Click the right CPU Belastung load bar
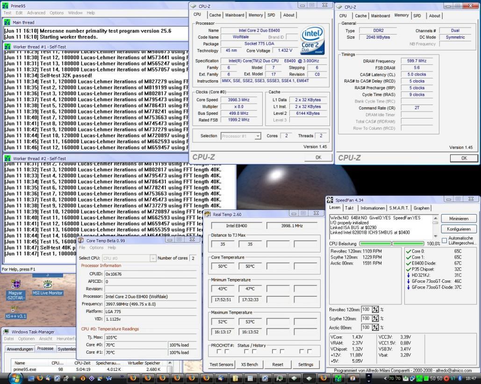 (x=408, y=244)
